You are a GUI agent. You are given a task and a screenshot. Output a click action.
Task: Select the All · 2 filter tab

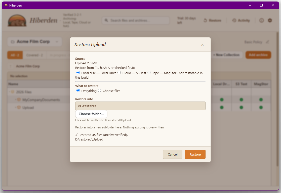click(15, 55)
